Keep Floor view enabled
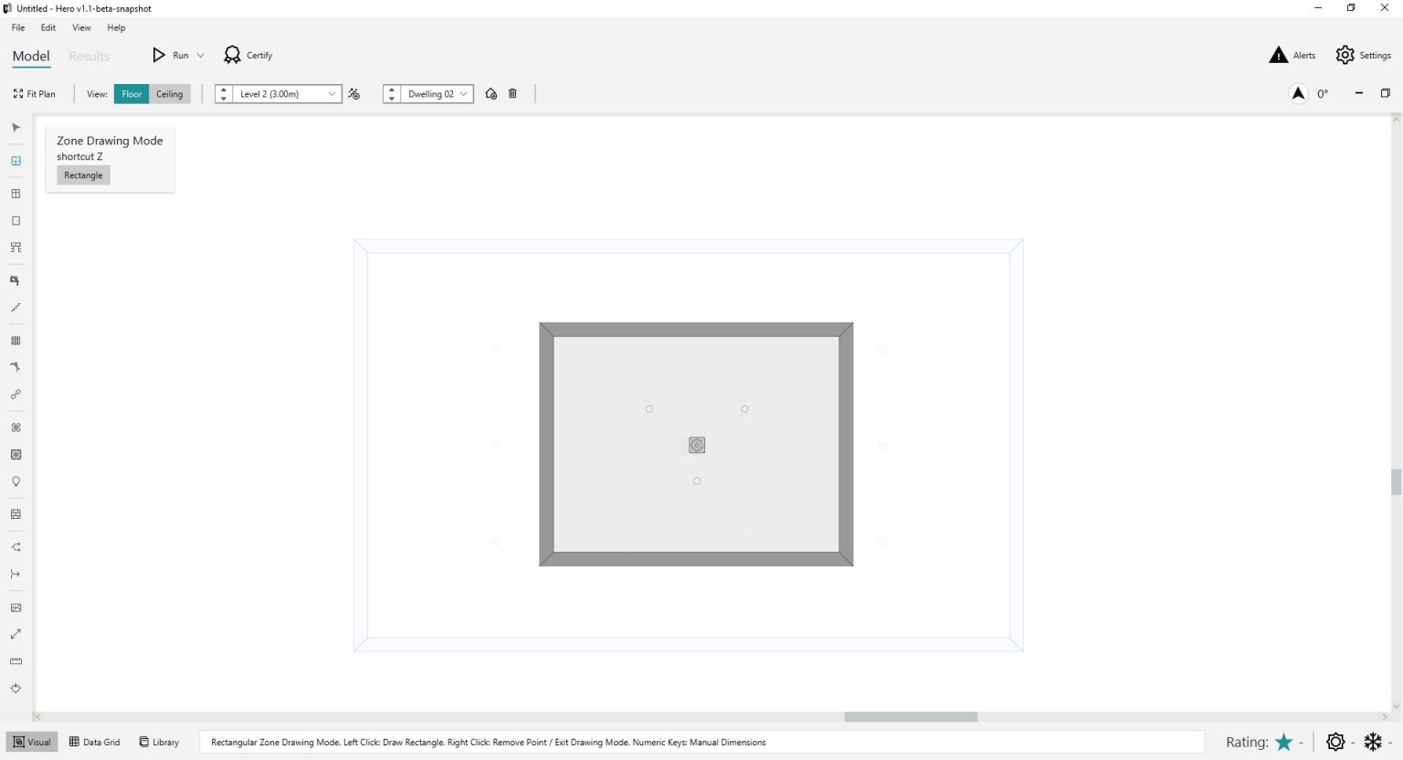Viewport: 1403px width, 760px height. click(132, 93)
